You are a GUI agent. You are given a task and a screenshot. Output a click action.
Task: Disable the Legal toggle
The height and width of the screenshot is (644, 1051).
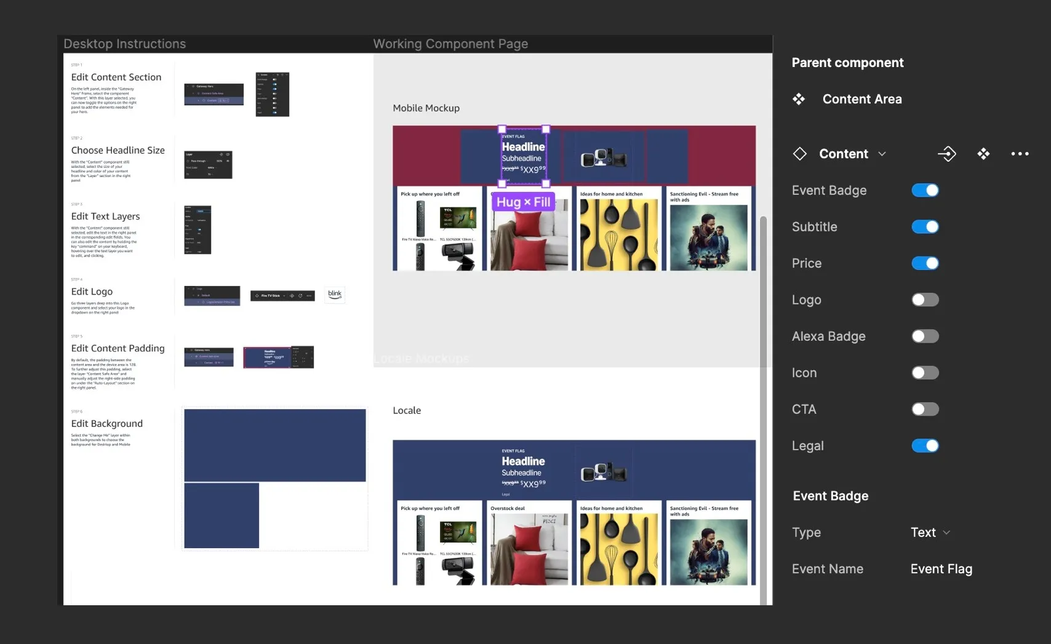pos(925,446)
